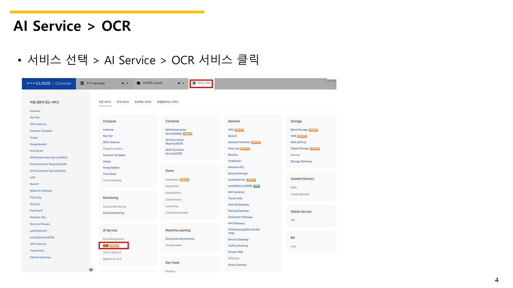Open VPN Gateway(Site-to-Site VPN) link

[244, 231]
